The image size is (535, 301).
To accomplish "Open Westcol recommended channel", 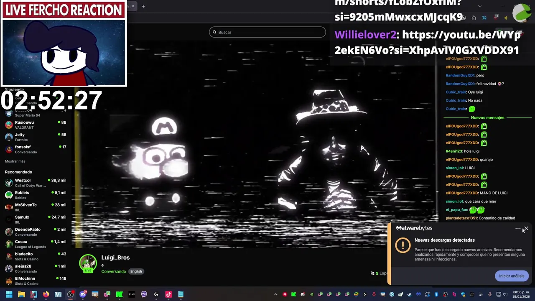I will (x=36, y=183).
